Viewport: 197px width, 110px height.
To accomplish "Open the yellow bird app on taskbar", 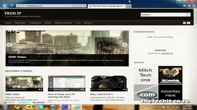I will point(29,107).
